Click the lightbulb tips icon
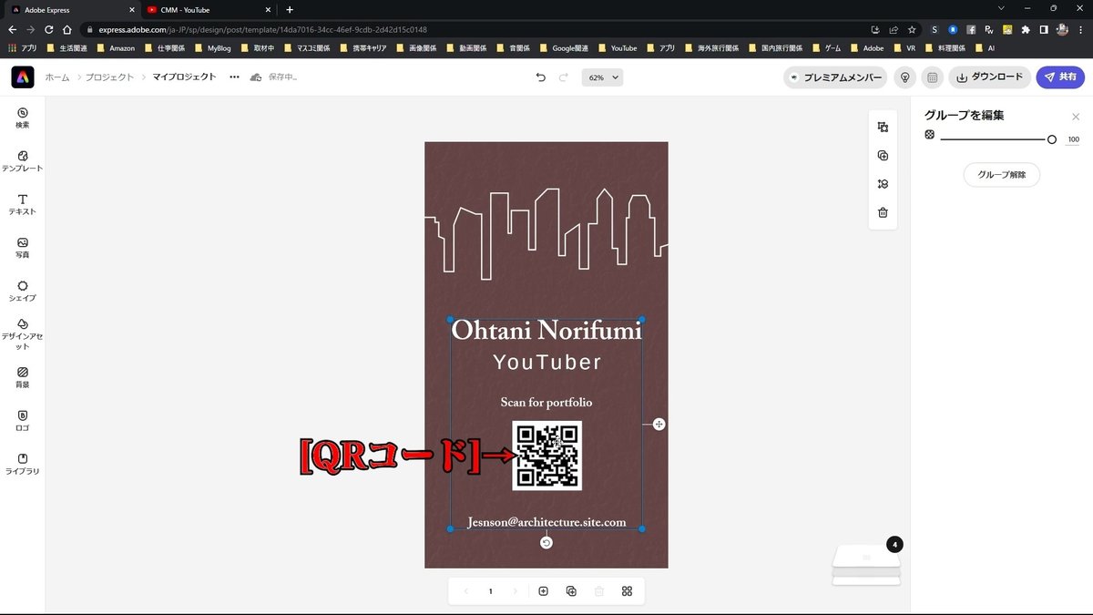 tap(904, 77)
